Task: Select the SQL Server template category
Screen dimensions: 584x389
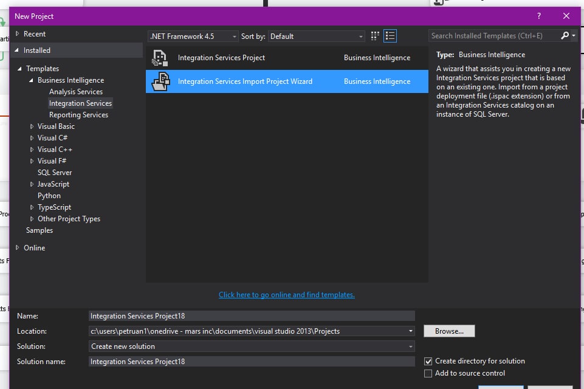Action: point(55,173)
